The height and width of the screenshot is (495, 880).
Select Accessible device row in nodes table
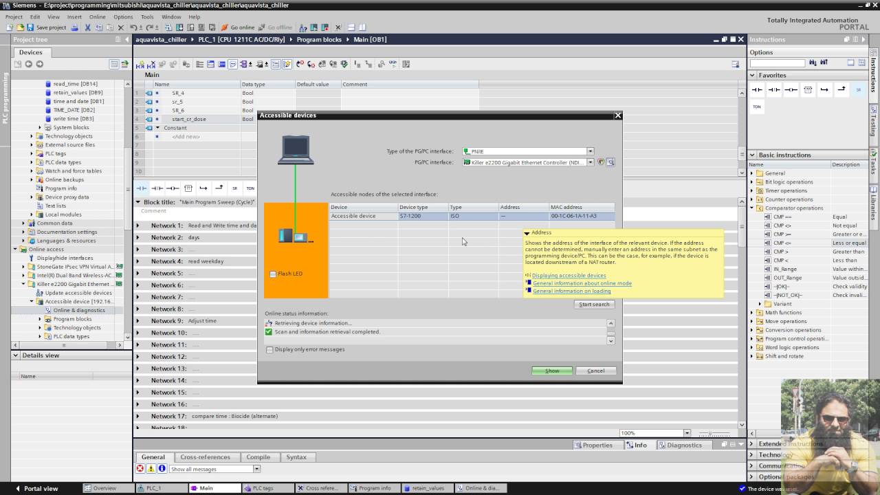(x=472, y=216)
